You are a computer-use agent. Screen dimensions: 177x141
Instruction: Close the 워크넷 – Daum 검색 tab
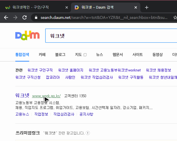(136, 7)
